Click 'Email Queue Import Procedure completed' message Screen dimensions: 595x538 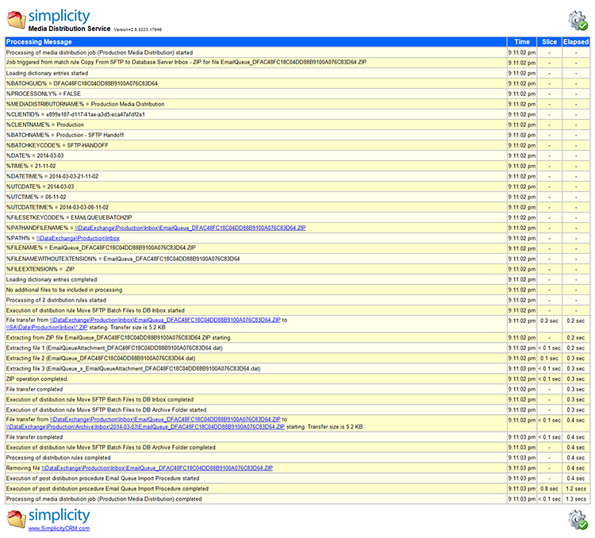tap(107, 489)
